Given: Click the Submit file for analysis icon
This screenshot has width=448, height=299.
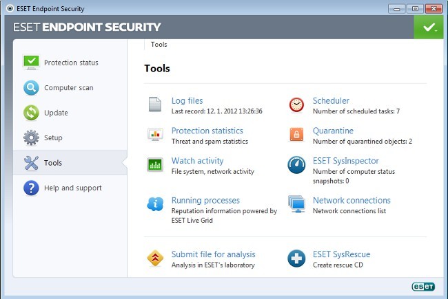Looking at the screenshot, I should tap(155, 258).
